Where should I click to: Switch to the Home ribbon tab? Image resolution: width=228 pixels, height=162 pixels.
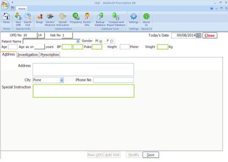(22, 9)
